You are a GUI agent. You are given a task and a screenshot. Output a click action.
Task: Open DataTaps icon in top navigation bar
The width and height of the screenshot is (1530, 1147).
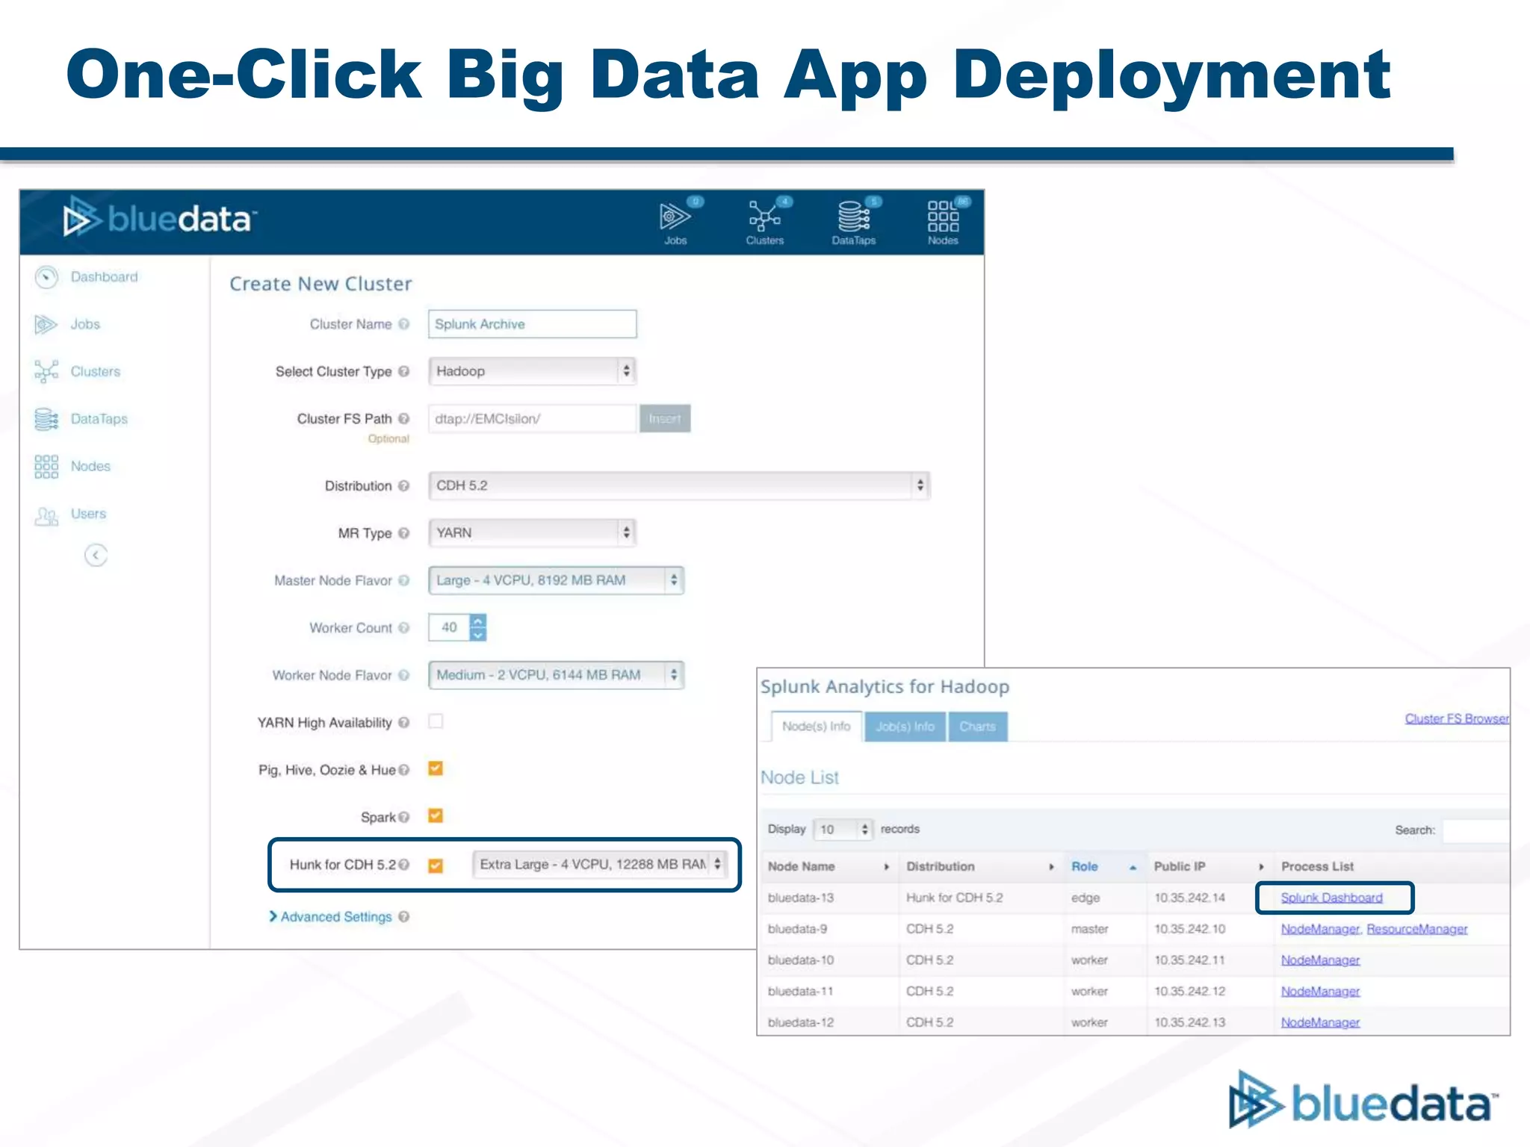854,223
